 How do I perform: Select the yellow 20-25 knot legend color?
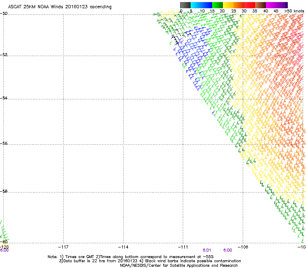228,5
